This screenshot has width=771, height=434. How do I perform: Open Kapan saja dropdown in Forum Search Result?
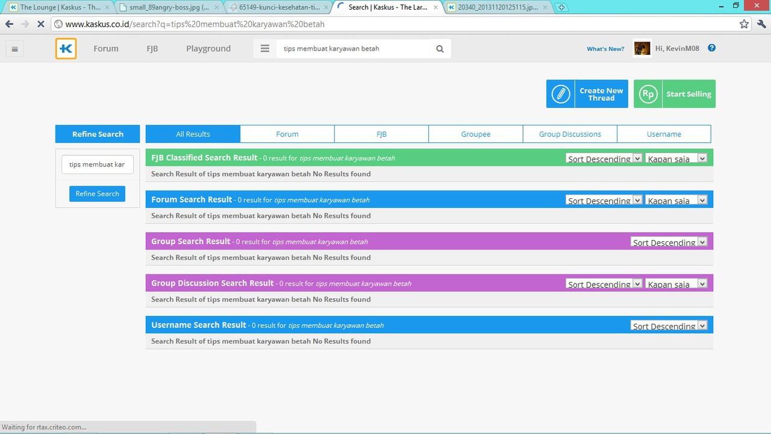(676, 200)
